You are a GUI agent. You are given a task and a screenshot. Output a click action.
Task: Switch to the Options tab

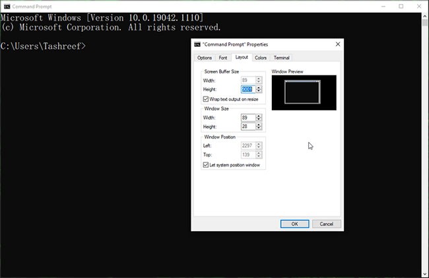[x=205, y=58]
